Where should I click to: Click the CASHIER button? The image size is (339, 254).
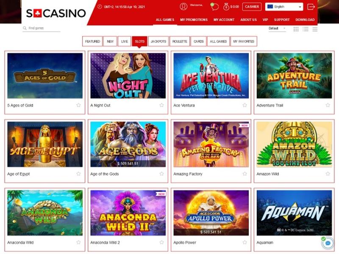(x=252, y=7)
